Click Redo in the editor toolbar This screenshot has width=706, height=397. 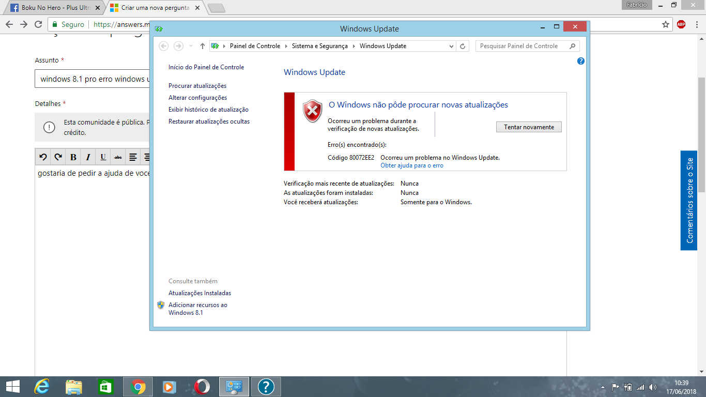coord(58,157)
